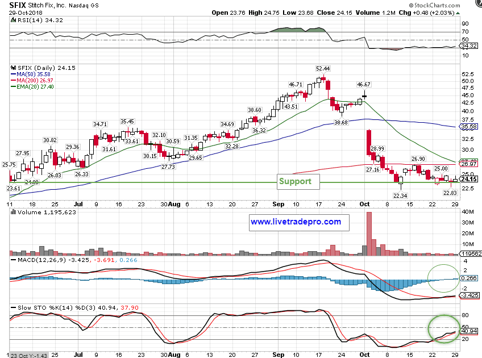Click the tallest October volume bar
The height and width of the screenshot is (358, 482).
click(368, 233)
